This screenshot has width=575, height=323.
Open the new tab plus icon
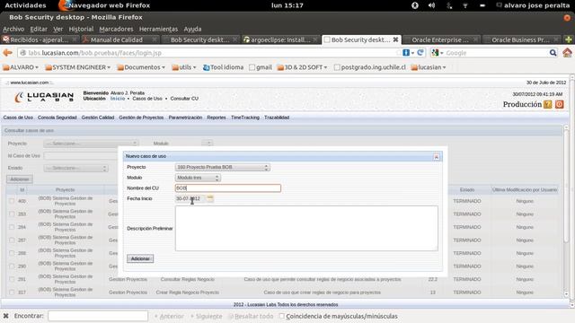[569, 39]
